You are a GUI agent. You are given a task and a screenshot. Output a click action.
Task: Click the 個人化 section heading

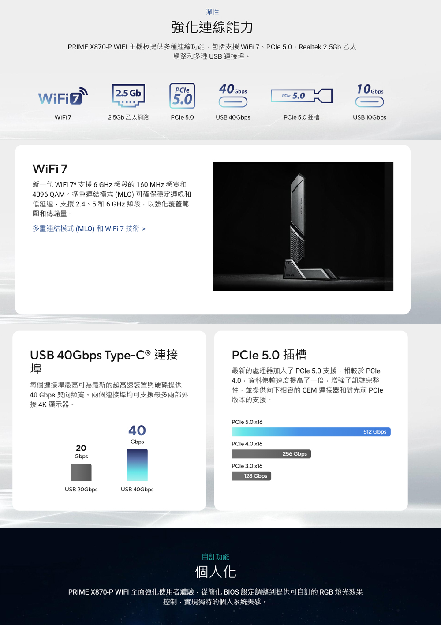point(216,572)
